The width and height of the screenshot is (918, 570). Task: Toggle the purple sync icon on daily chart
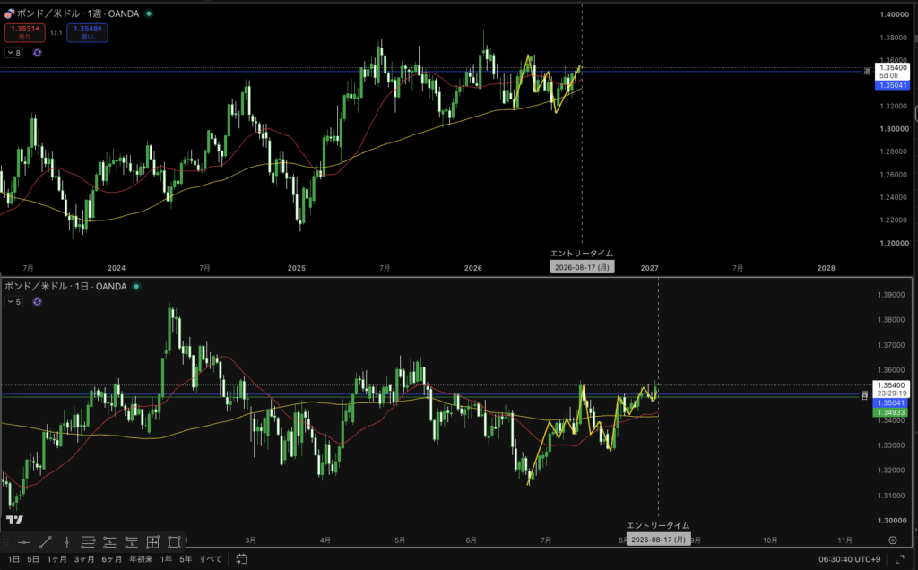[x=37, y=302]
